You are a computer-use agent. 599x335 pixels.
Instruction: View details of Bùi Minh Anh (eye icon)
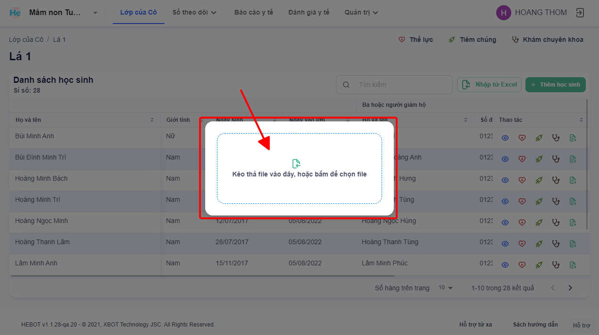505,138
